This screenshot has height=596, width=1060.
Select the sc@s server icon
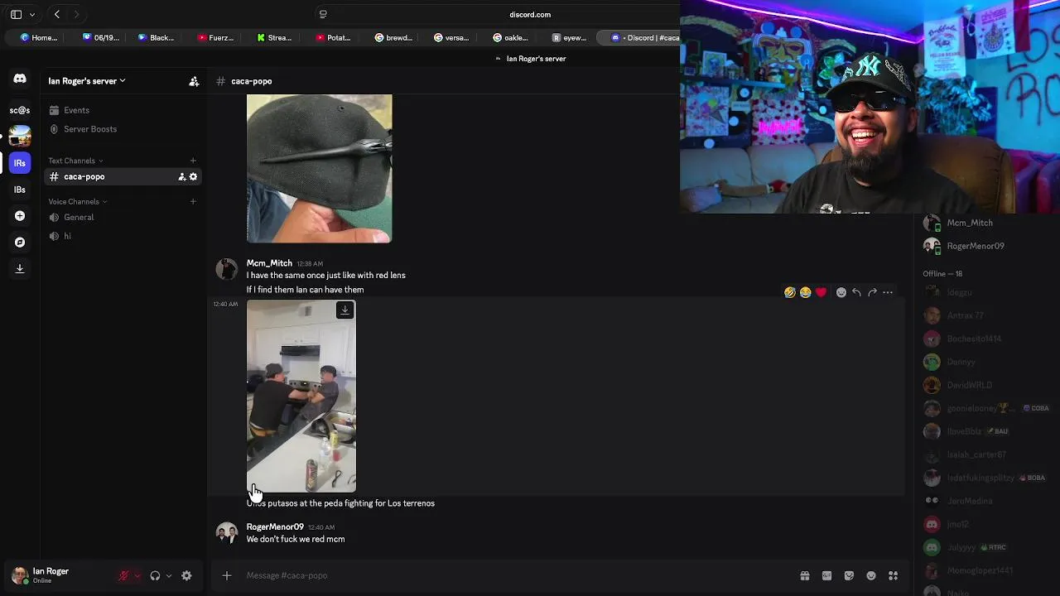pos(20,110)
